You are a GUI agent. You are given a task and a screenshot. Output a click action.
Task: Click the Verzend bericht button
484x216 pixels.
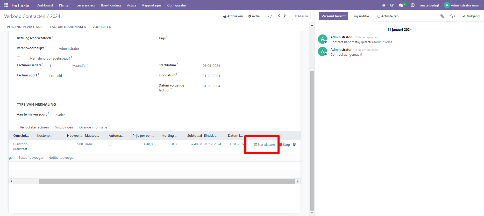(333, 16)
